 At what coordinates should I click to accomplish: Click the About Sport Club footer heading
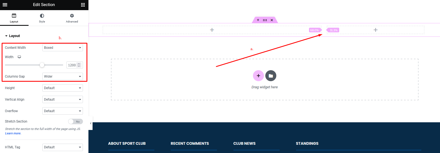pos(127,143)
